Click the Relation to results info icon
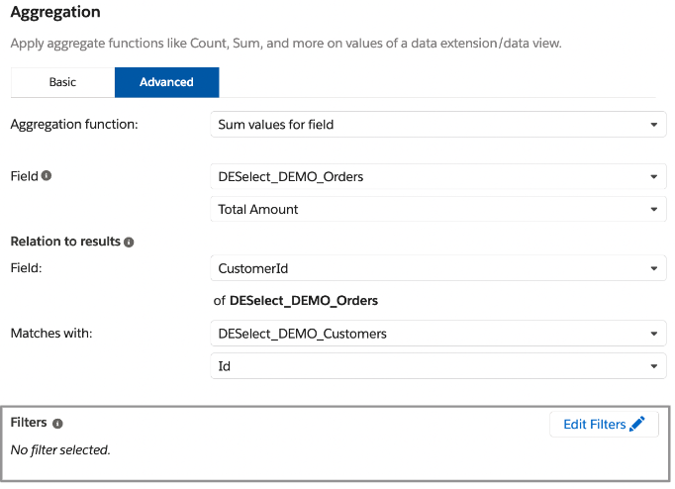 pos(130,242)
